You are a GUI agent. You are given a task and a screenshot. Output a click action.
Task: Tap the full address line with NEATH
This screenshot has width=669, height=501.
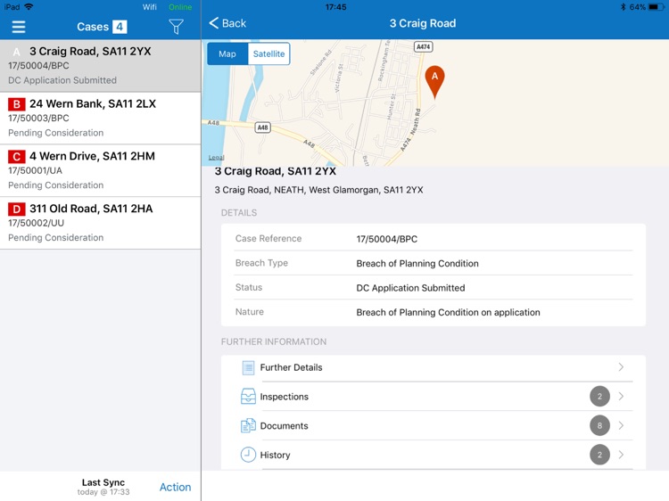318,190
